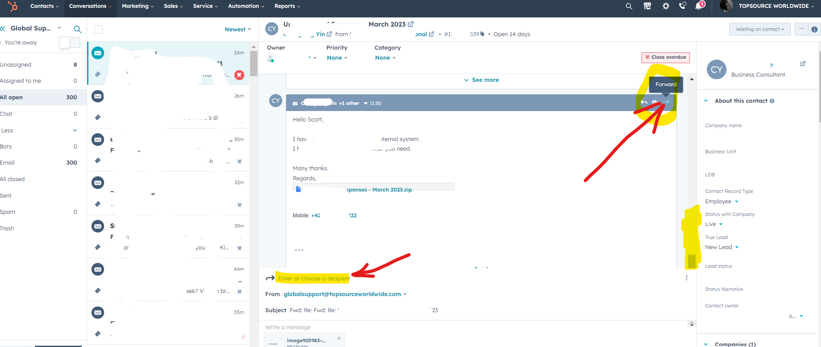Open contact record via external link icon

tap(803, 64)
